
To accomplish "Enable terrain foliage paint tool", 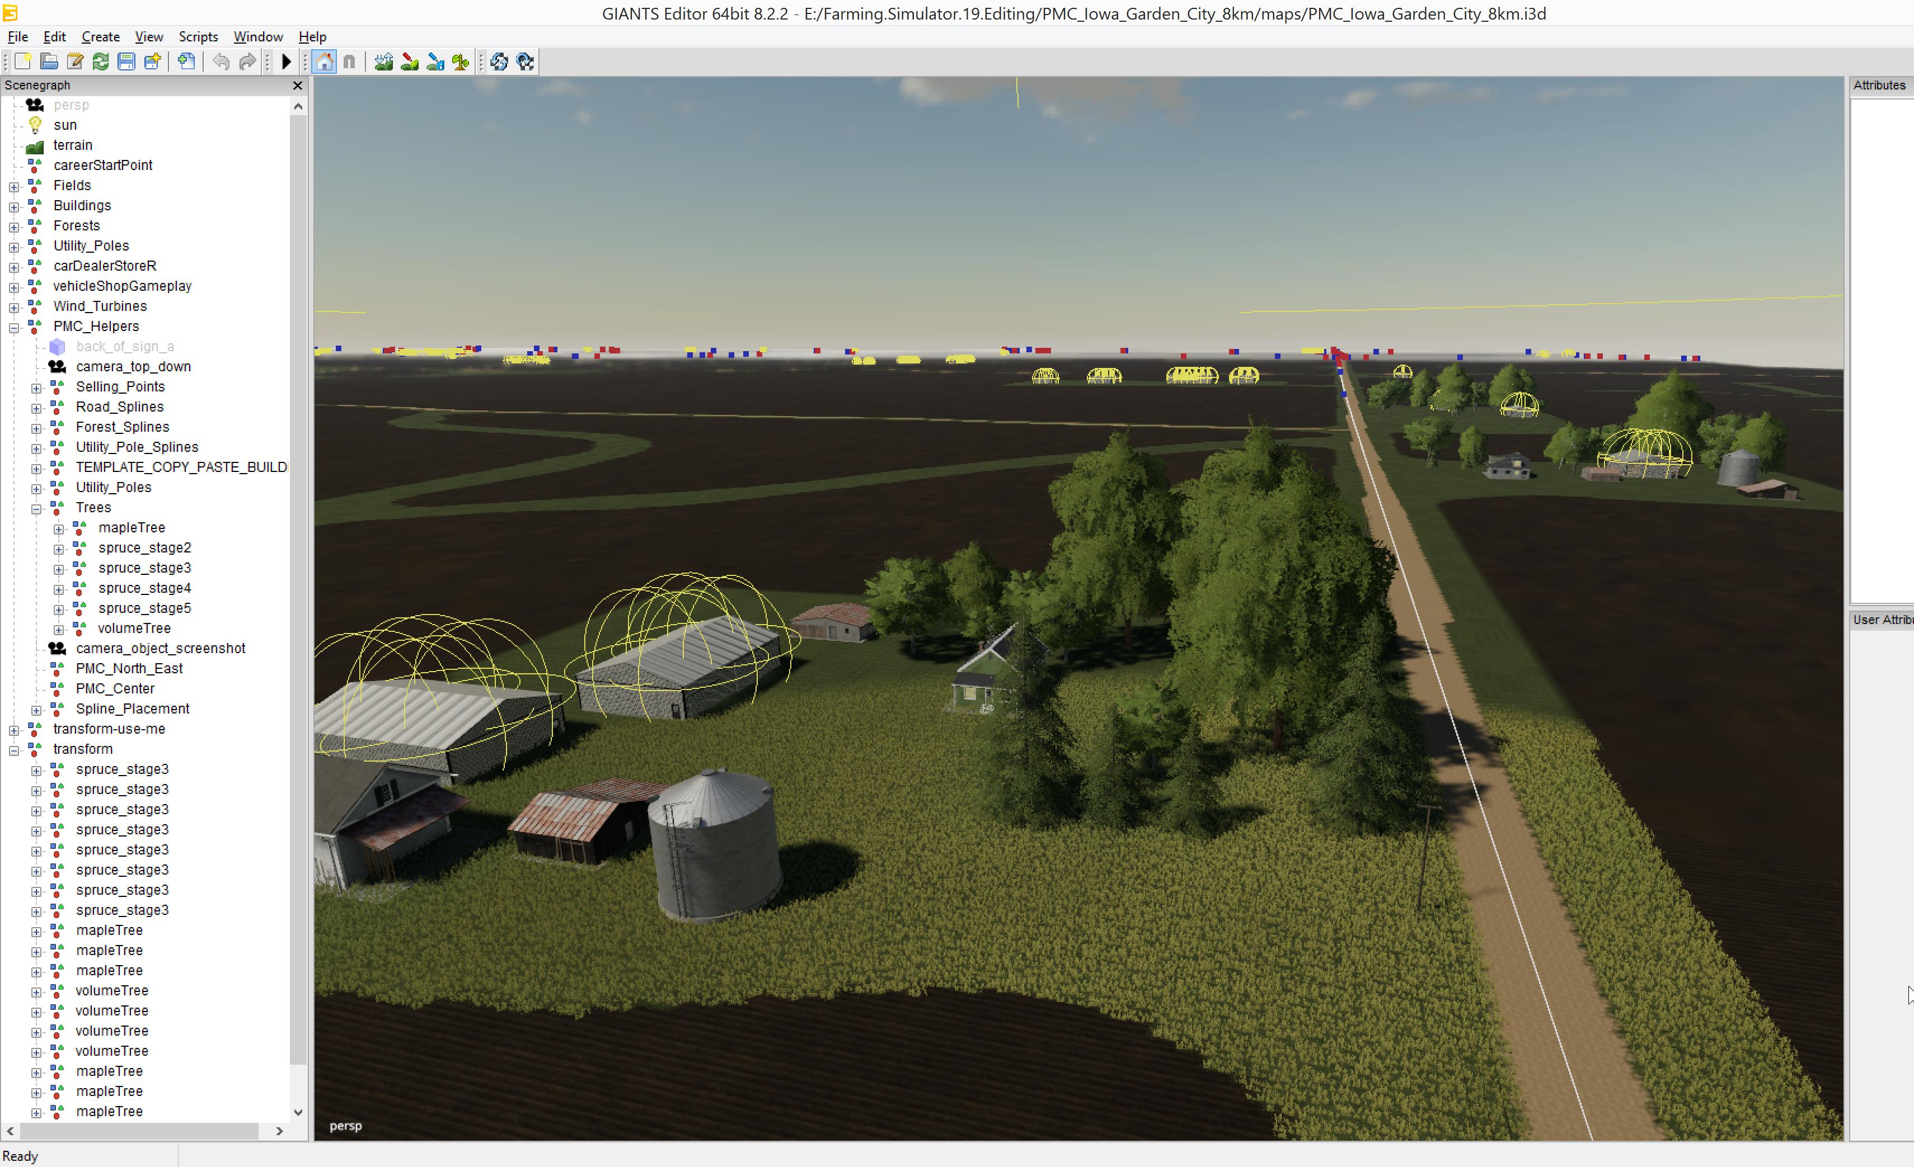I will [x=461, y=62].
